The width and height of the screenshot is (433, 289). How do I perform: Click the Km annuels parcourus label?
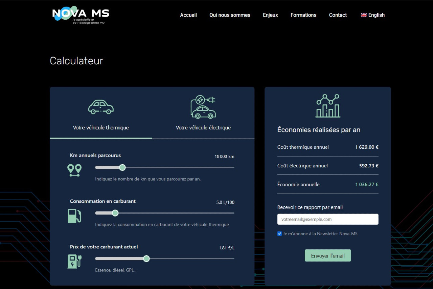(95, 155)
